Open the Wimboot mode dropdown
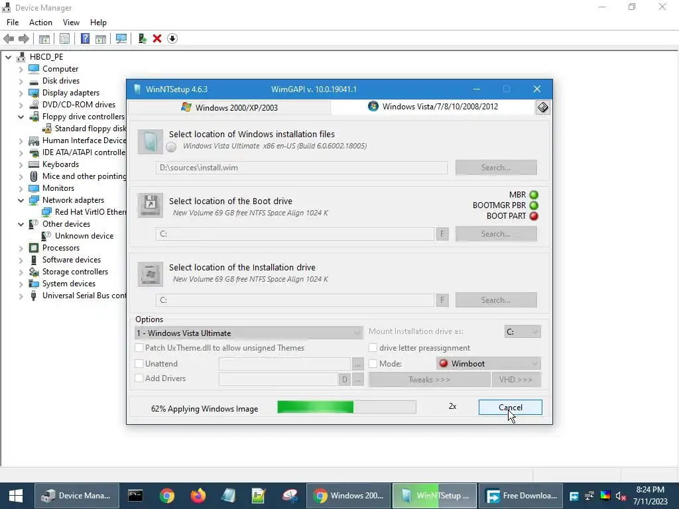This screenshot has width=679, height=509. (489, 364)
